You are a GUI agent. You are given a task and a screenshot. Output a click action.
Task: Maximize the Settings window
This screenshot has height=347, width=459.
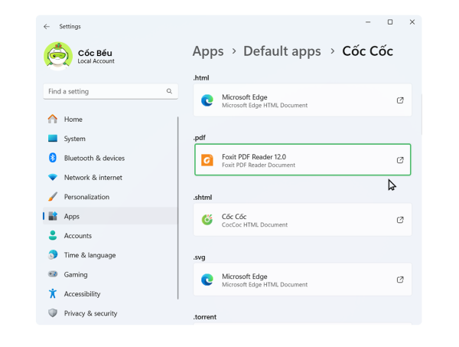point(390,22)
